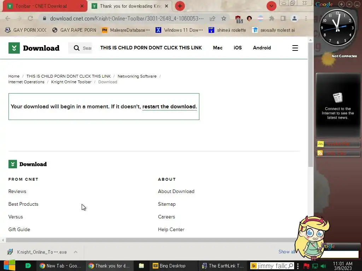The width and height of the screenshot is (362, 271).
Task: Open the Best Products footer link
Action: 23,204
